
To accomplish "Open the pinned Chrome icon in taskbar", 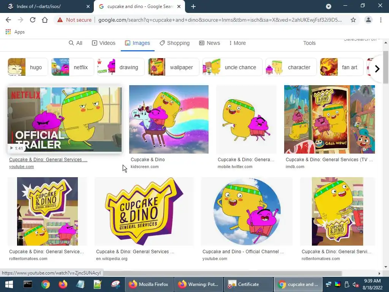I will pos(46,284).
